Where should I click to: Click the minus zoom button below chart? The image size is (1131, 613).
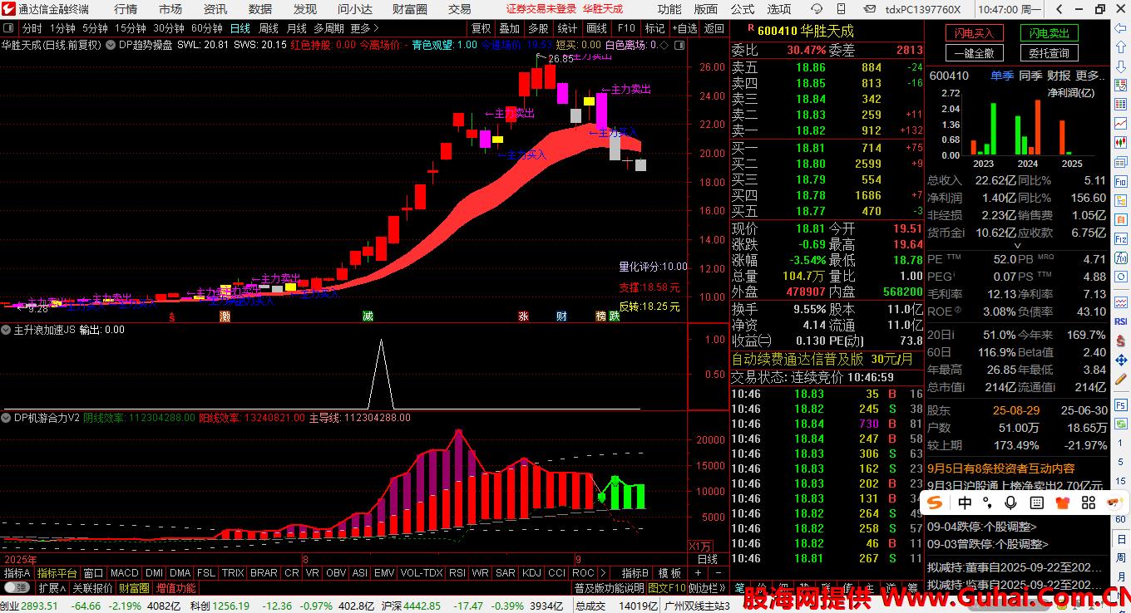coord(717,573)
